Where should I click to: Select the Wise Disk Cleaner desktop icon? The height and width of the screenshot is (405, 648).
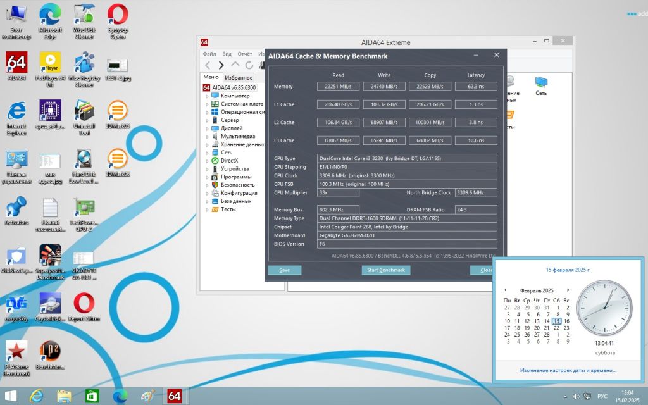click(x=84, y=22)
